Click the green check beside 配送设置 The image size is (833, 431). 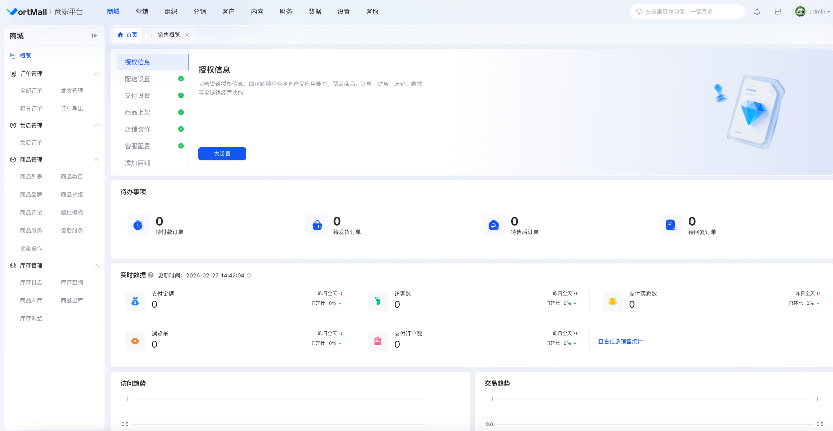pos(181,79)
